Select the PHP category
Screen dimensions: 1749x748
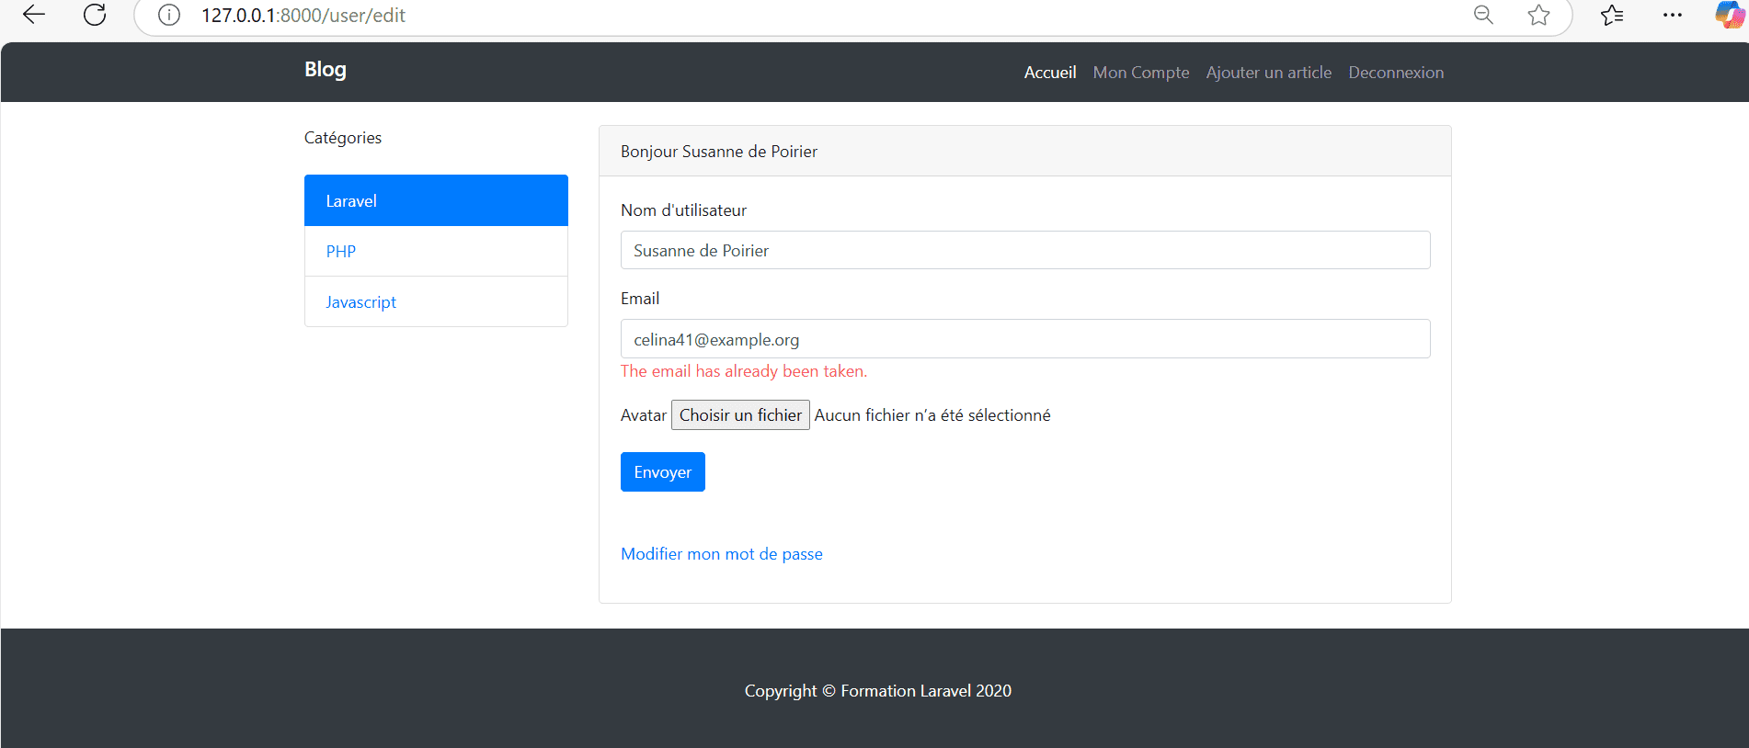pyautogui.click(x=436, y=251)
